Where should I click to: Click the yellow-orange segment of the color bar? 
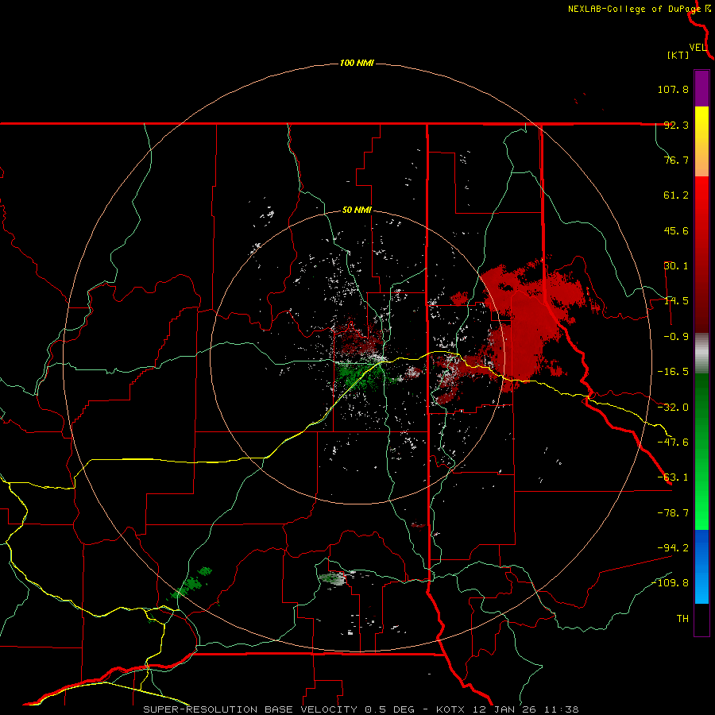[x=701, y=141]
